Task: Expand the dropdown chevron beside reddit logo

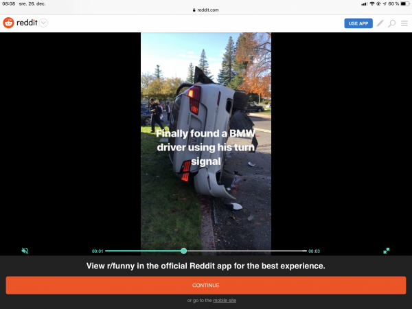Action: [x=44, y=23]
